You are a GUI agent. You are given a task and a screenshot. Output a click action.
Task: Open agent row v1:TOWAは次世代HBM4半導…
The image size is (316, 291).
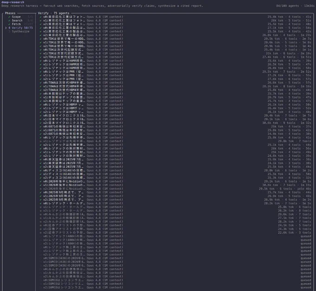coord(175,86)
